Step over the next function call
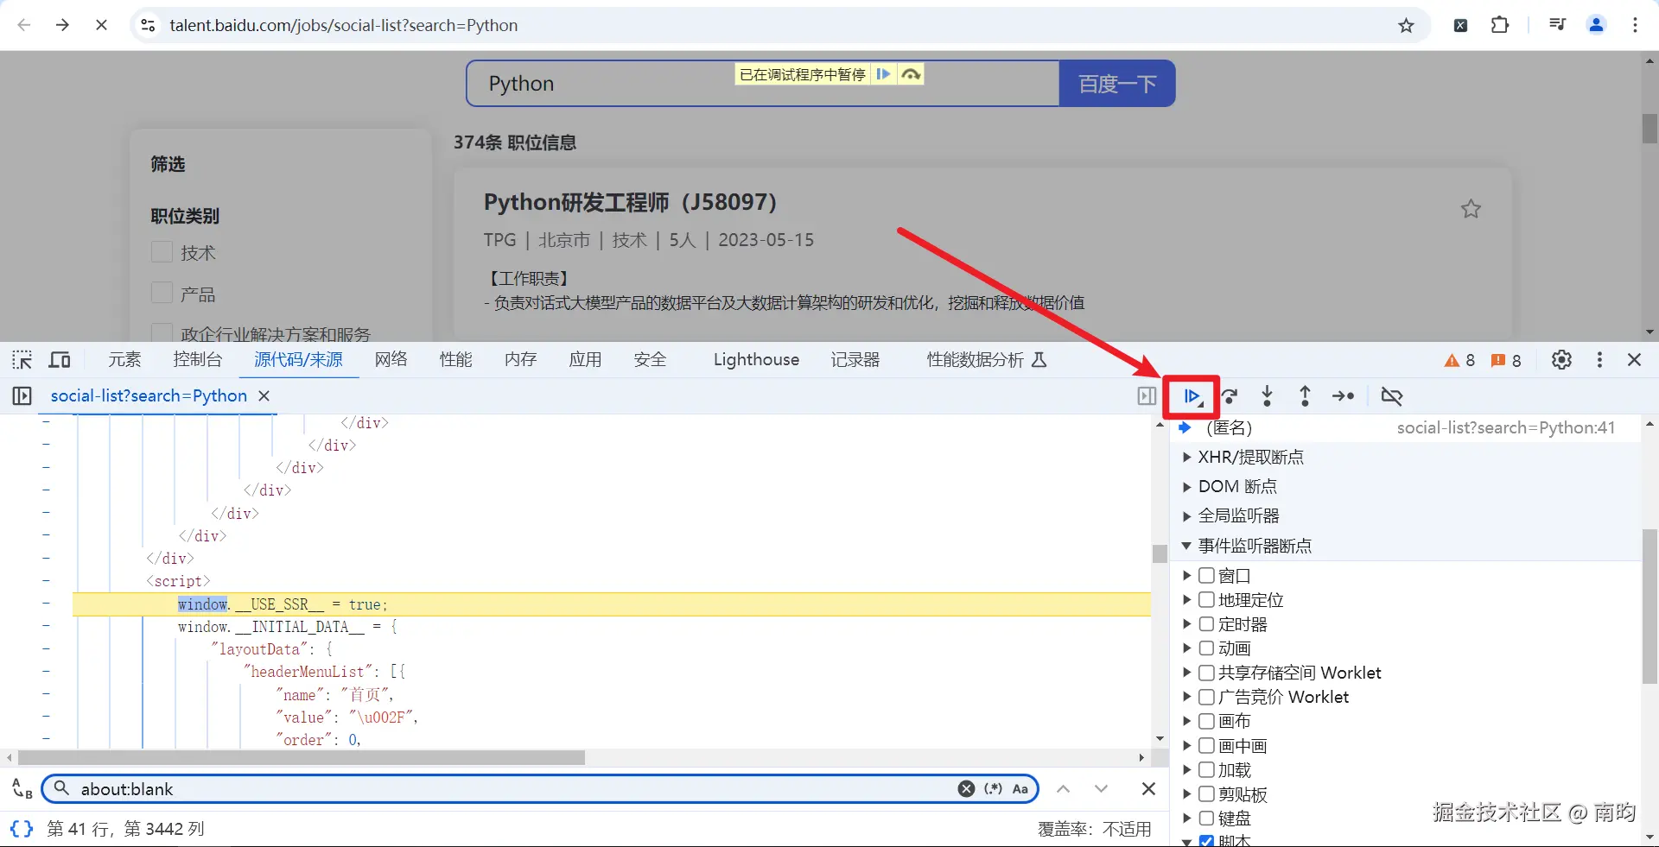 point(1230,396)
